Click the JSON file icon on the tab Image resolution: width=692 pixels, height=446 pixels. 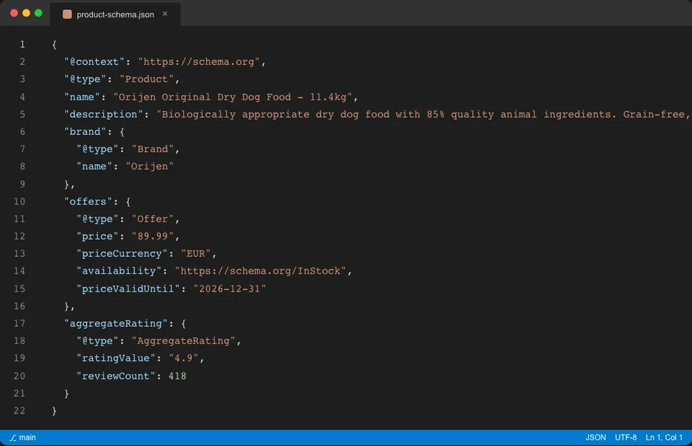[66, 14]
